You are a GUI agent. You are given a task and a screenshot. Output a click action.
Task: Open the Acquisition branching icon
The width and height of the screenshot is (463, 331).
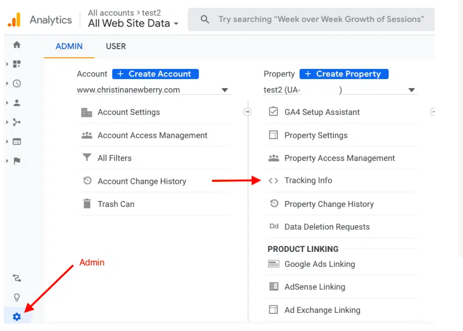pos(17,122)
